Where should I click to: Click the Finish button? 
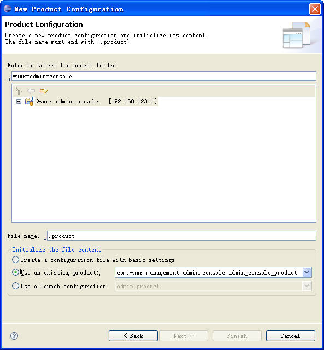(x=237, y=336)
